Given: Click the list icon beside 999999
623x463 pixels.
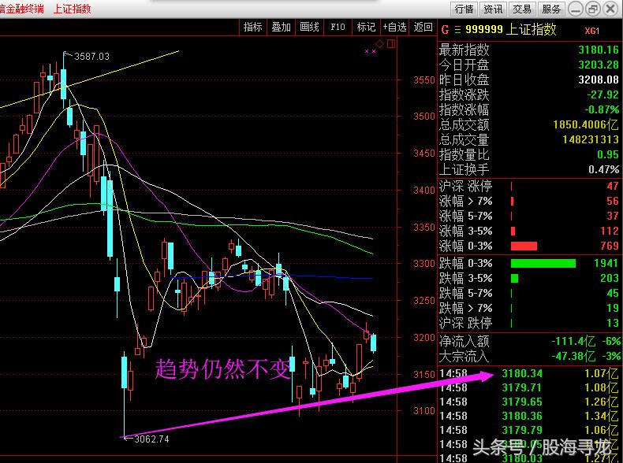Looking at the screenshot, I should (457, 30).
